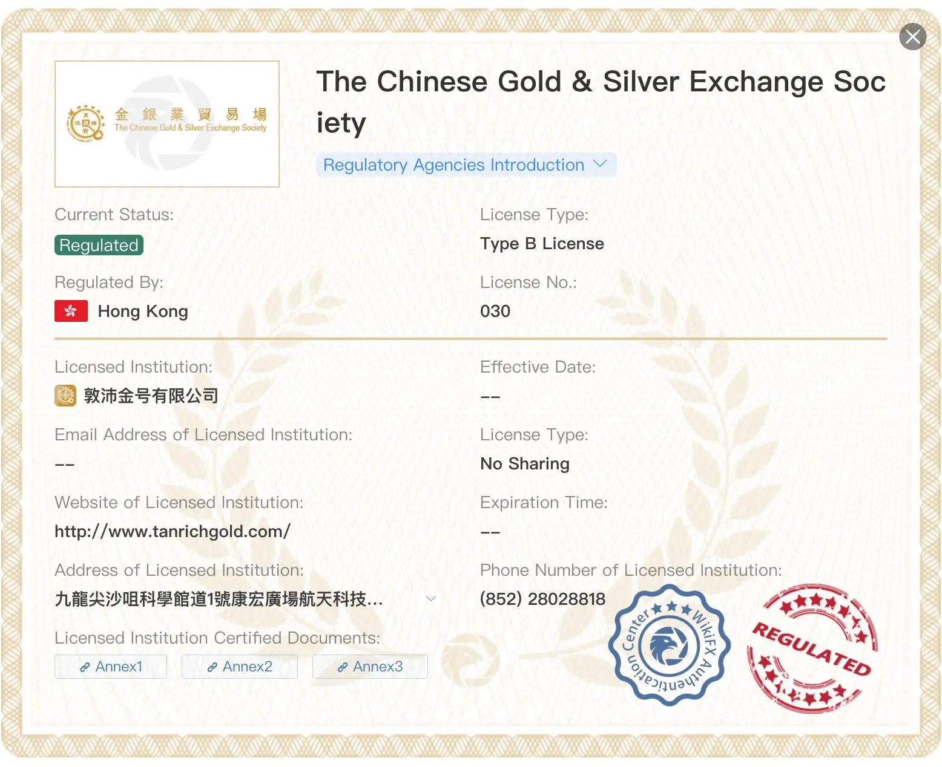Viewport: 942px width, 767px height.
Task: Click the Licensed Institution label
Action: 133,367
